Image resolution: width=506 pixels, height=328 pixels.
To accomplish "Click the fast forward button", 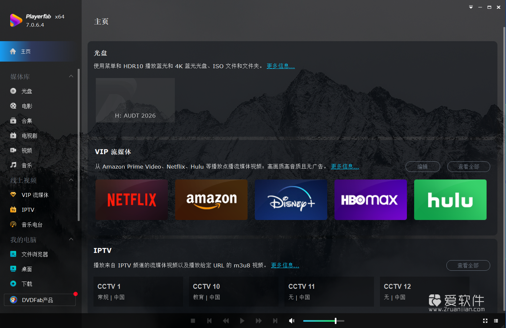I will (x=259, y=321).
